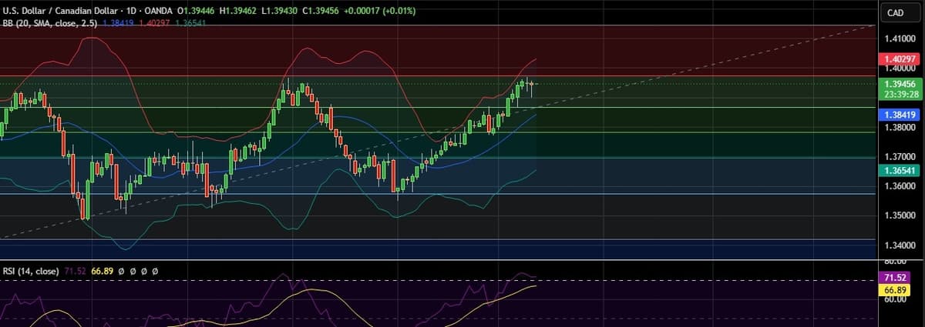Click the 1.40000 price axis label

900,68
